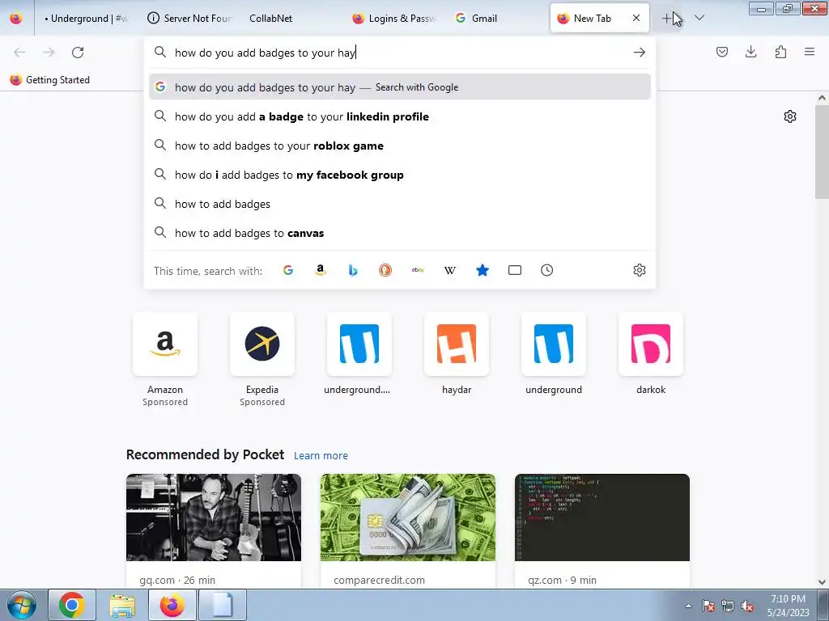Go back with the back arrow
Image resolution: width=829 pixels, height=621 pixels.
coord(19,53)
